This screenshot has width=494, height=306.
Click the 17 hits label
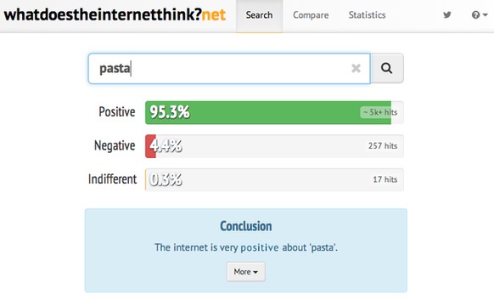coord(385,179)
